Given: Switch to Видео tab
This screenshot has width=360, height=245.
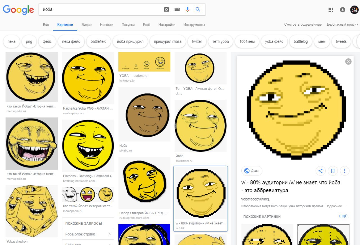Looking at the screenshot, I should point(87,25).
